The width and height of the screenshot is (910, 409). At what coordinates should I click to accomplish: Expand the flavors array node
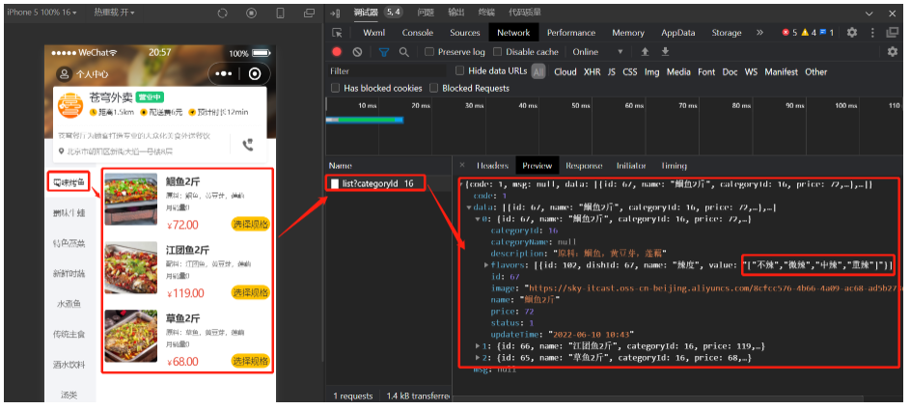pos(486,265)
